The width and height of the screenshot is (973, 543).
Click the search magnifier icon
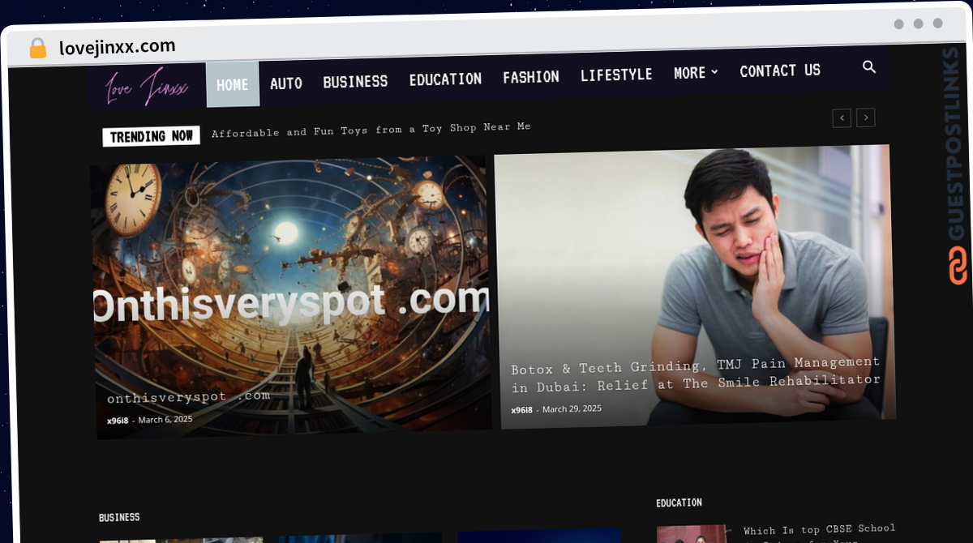click(869, 67)
